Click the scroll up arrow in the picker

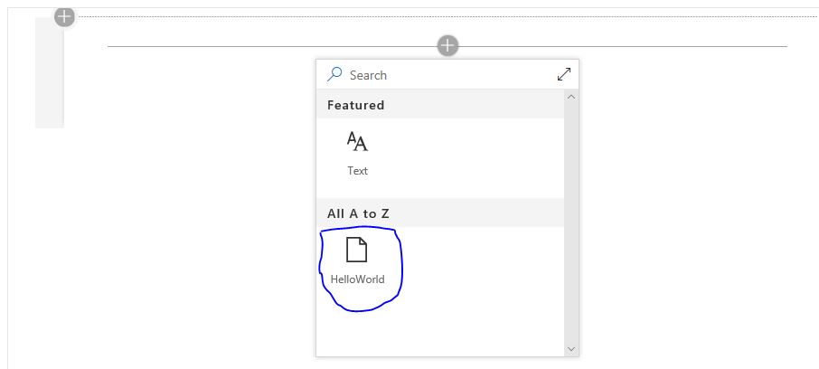[570, 97]
